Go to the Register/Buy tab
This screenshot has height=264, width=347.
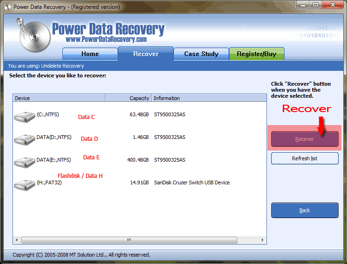click(257, 54)
